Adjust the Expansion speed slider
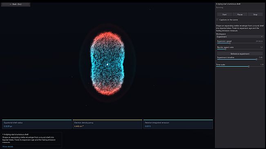266x149 pixels. point(240,43)
